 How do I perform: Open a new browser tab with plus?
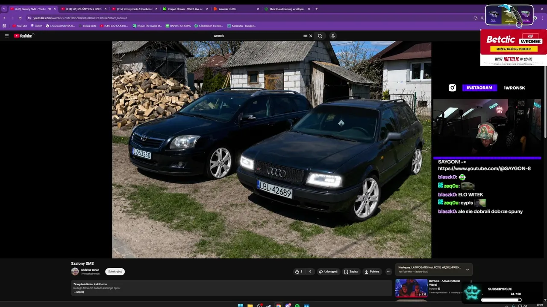coord(317,9)
